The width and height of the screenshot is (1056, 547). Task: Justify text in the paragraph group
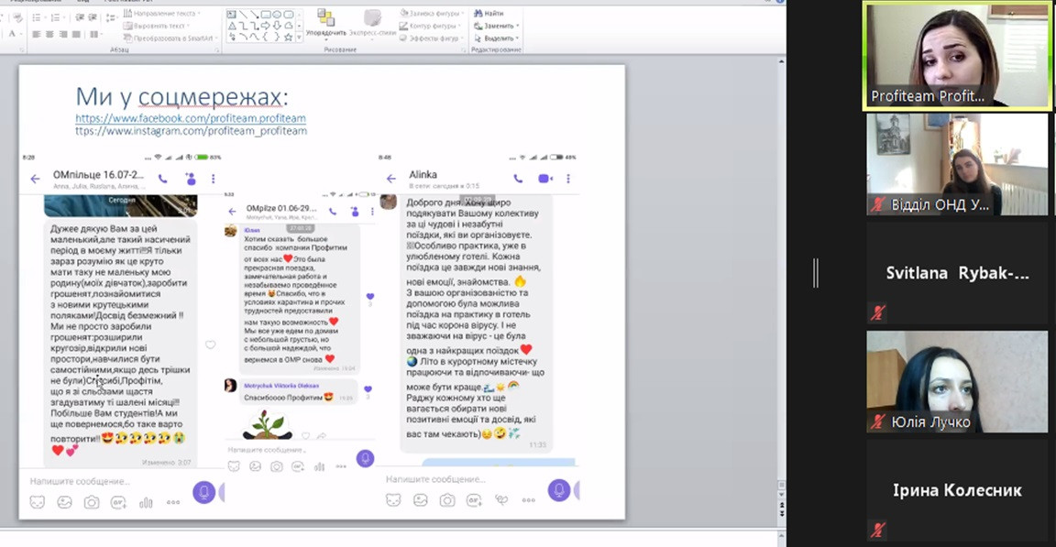click(76, 34)
